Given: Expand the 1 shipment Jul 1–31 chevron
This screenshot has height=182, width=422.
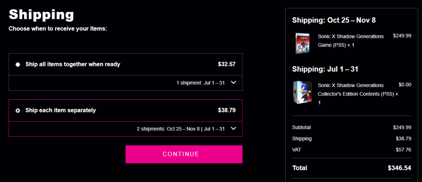Looking at the screenshot, I should point(233,83).
